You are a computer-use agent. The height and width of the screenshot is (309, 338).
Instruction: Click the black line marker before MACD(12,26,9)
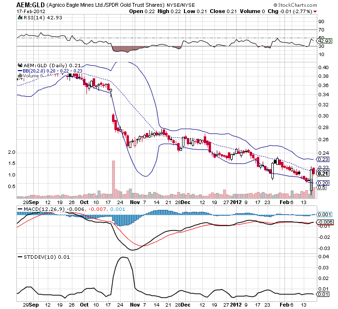pos(20,209)
